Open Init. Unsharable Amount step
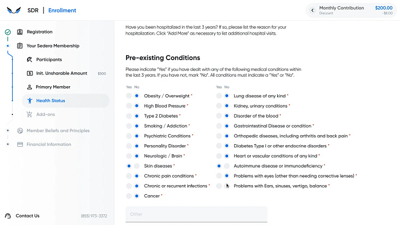 (61, 73)
